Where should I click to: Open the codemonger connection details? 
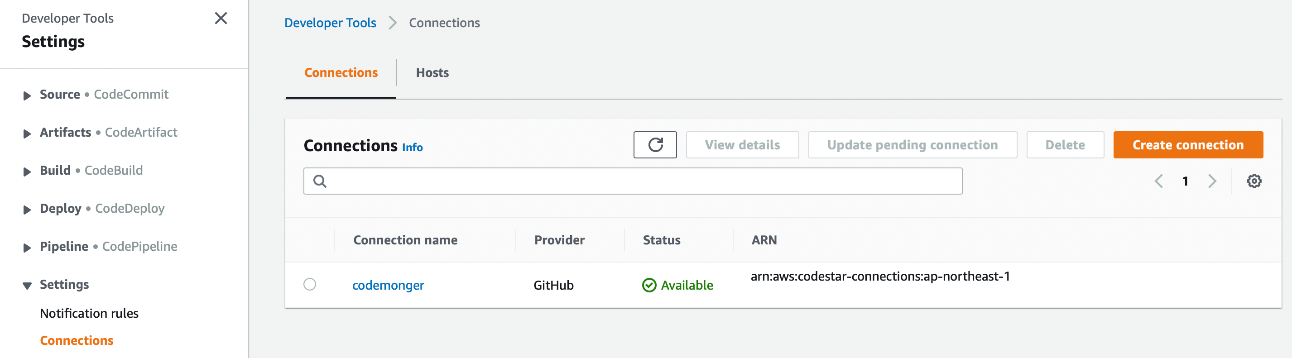(x=388, y=285)
